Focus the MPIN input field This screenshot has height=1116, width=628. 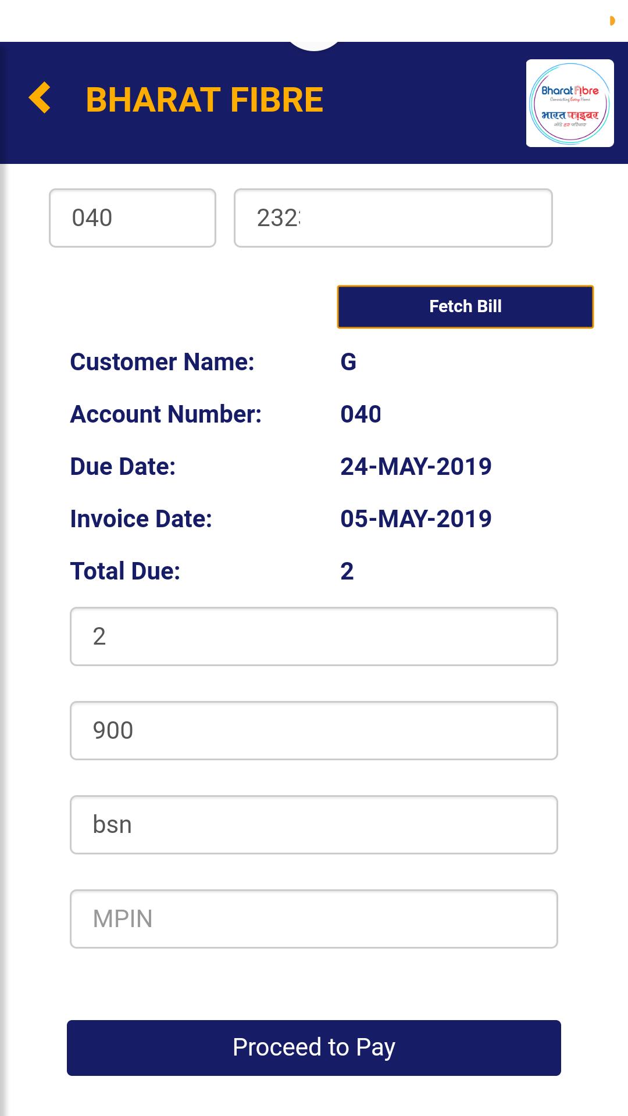click(314, 919)
